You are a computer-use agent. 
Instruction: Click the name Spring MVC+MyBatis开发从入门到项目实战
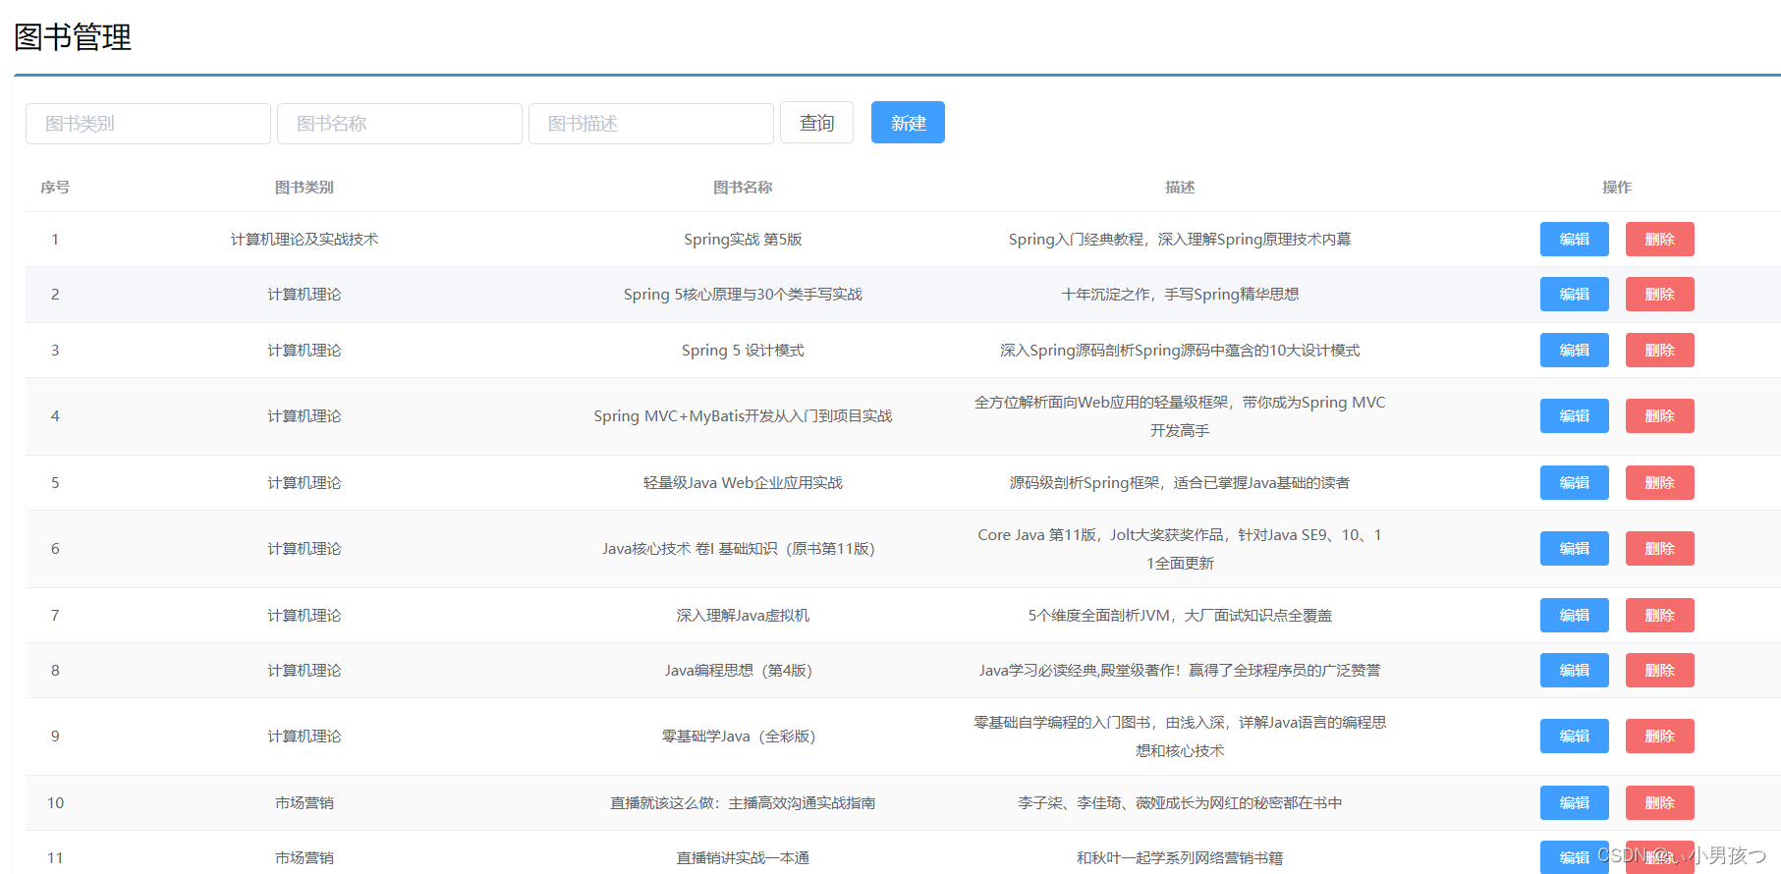pyautogui.click(x=743, y=416)
